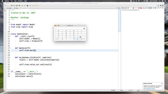Click the Quick Access search field
168x94 pixels.
[152, 5]
